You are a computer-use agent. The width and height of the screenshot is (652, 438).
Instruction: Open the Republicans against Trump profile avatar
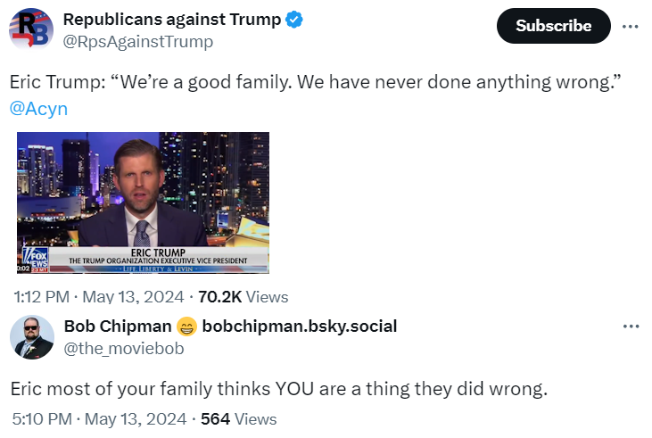coord(31,29)
